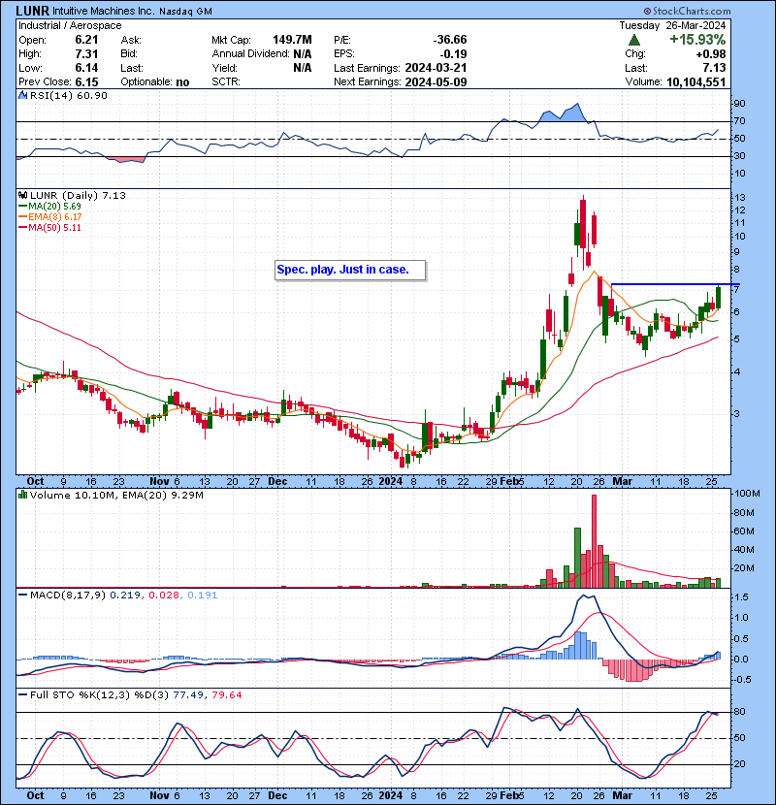
Task: Click the Prev Close 6.15 value
Action: click(x=86, y=81)
